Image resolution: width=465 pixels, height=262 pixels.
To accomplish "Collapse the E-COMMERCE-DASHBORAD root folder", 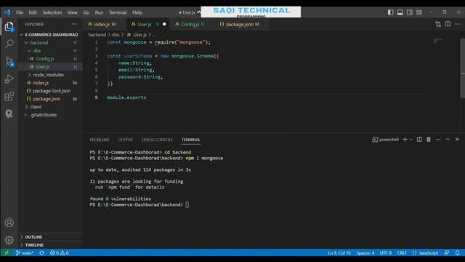I will pos(50,34).
